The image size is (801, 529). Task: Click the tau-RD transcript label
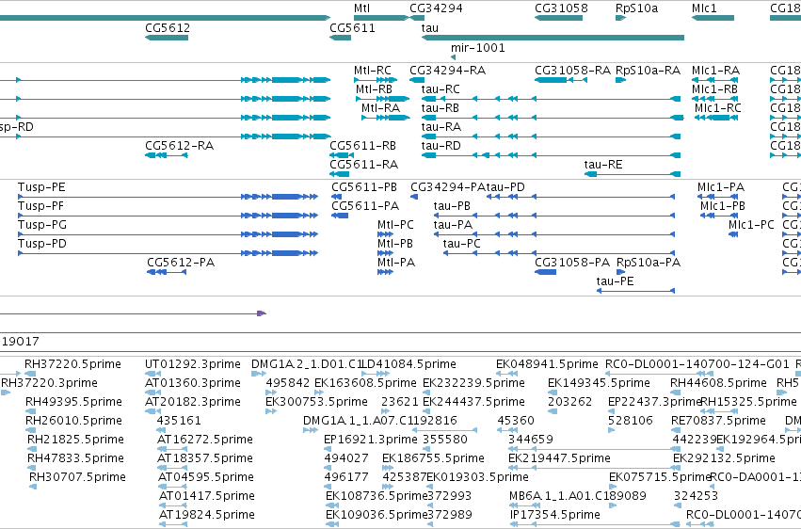tap(441, 146)
